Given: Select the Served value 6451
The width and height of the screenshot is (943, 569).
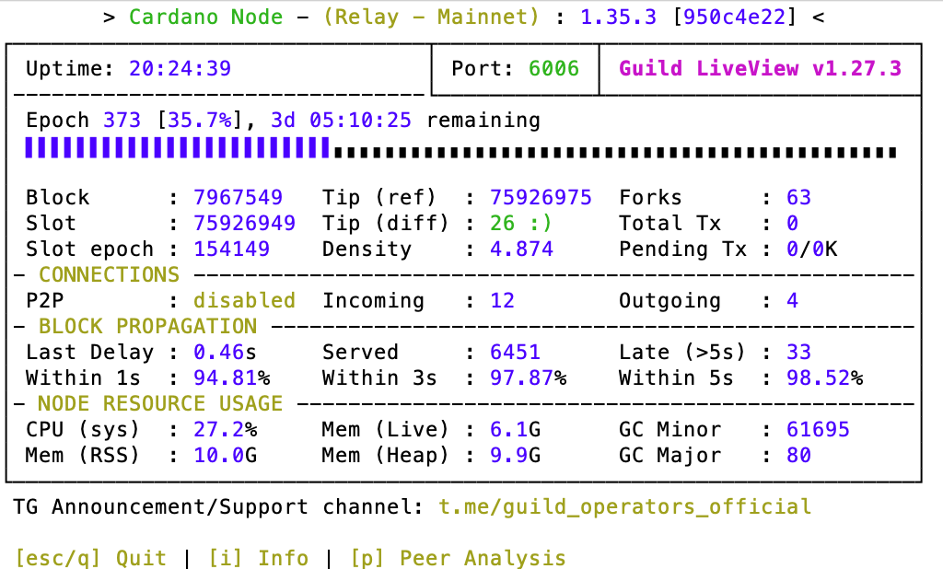Looking at the screenshot, I should coord(515,352).
